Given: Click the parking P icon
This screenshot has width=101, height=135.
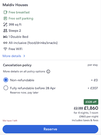Looking at the screenshot, I should pos(5,18).
